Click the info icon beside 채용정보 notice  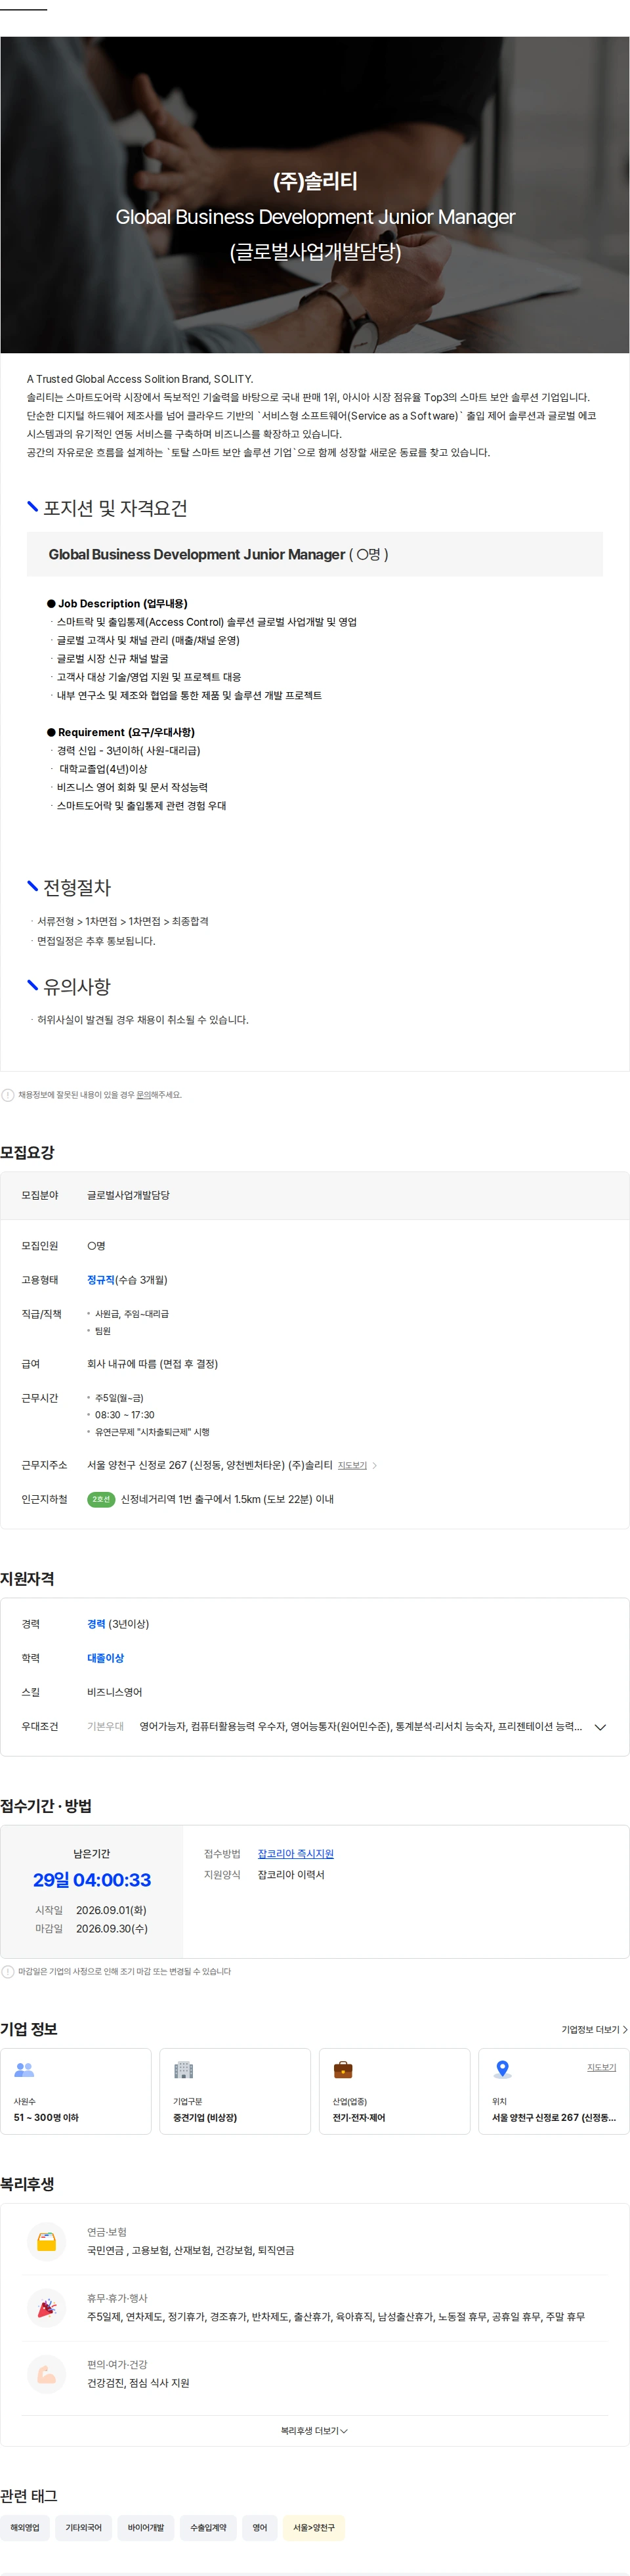click(x=8, y=1095)
